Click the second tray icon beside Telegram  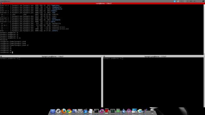point(178,1)
